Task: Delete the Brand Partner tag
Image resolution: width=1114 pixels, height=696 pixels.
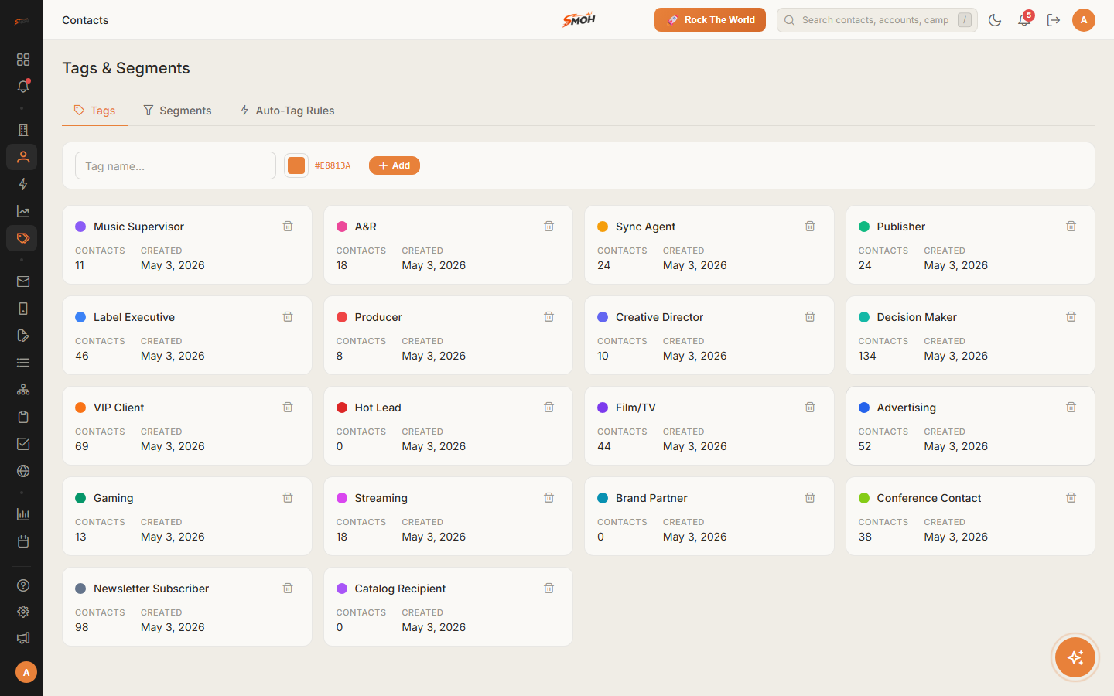Action: (x=810, y=498)
